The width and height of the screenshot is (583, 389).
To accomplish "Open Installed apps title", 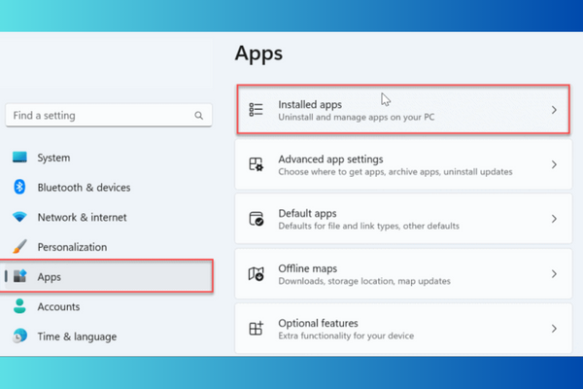I will pos(310,105).
